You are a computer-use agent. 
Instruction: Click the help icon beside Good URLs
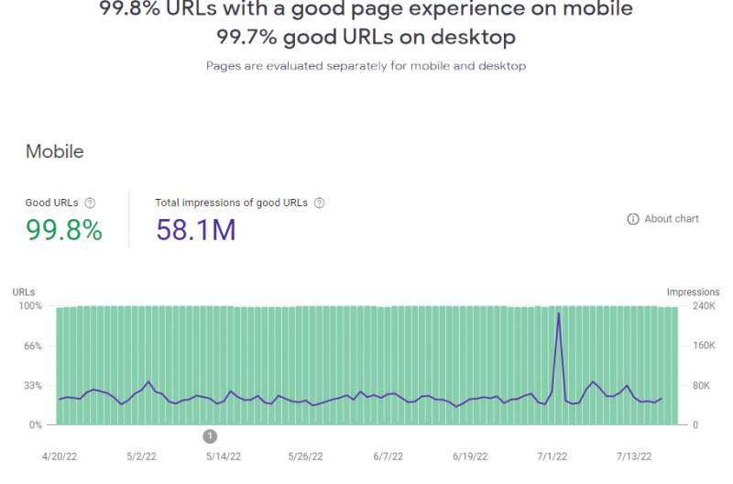[x=90, y=203]
